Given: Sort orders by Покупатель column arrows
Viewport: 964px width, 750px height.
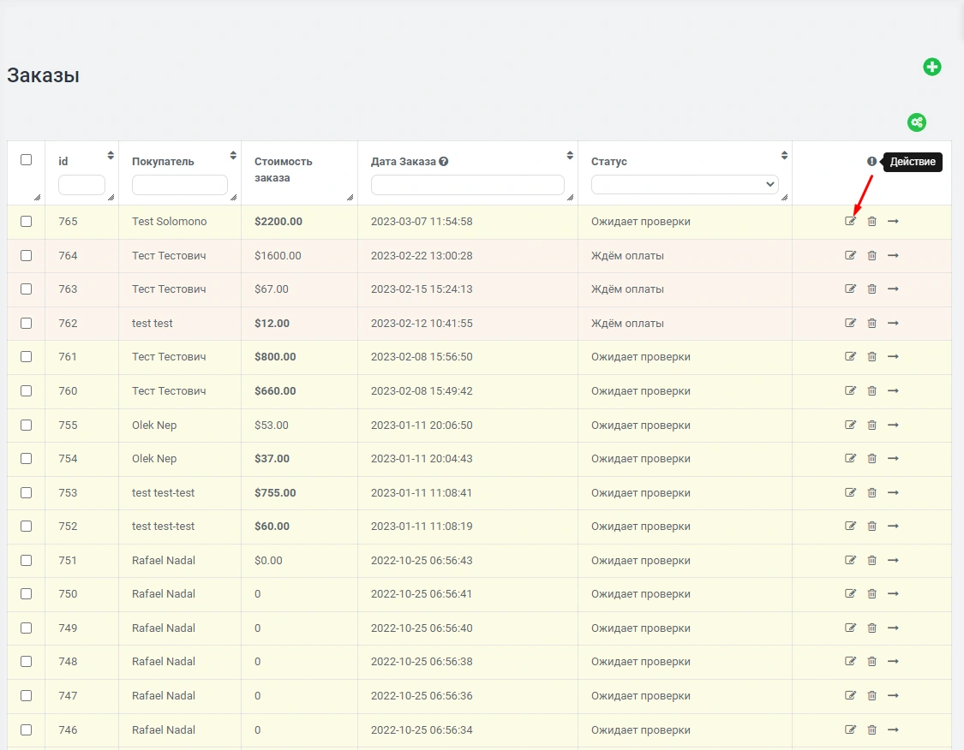Looking at the screenshot, I should (x=233, y=156).
